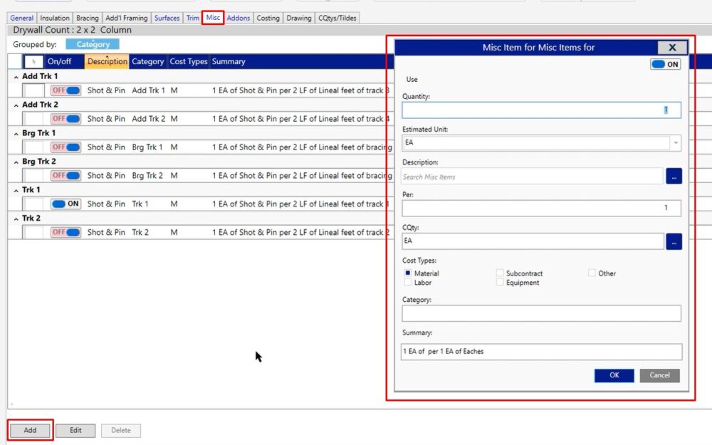Viewport: 712px width, 445px height.
Task: Open the CQty browse ellipsis button
Action: click(x=674, y=241)
